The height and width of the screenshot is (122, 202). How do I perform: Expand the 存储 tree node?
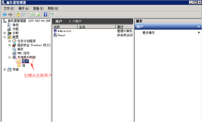[x=5, y=69]
